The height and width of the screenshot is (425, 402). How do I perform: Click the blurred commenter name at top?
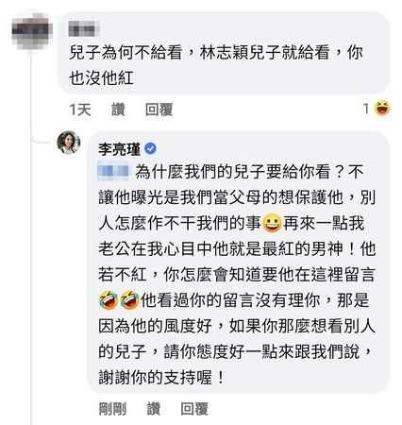click(x=83, y=29)
